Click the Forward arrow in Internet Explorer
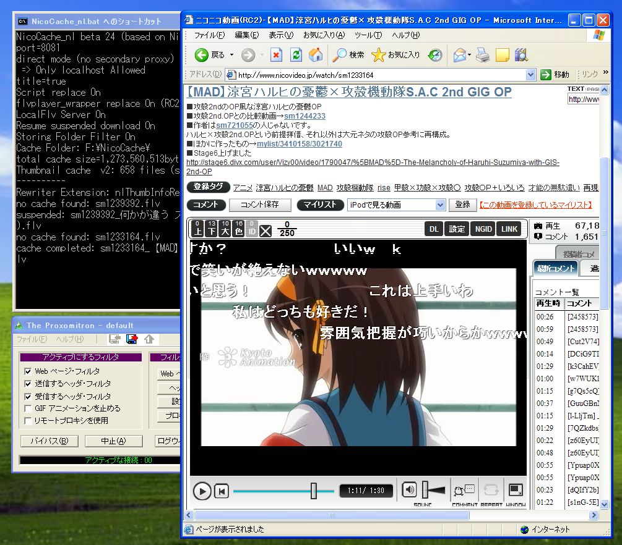The height and width of the screenshot is (545, 622). (248, 55)
